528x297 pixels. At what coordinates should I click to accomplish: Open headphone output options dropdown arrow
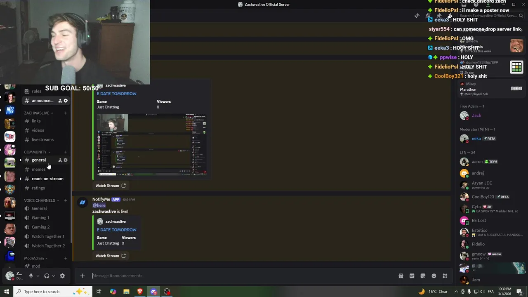tap(53, 276)
